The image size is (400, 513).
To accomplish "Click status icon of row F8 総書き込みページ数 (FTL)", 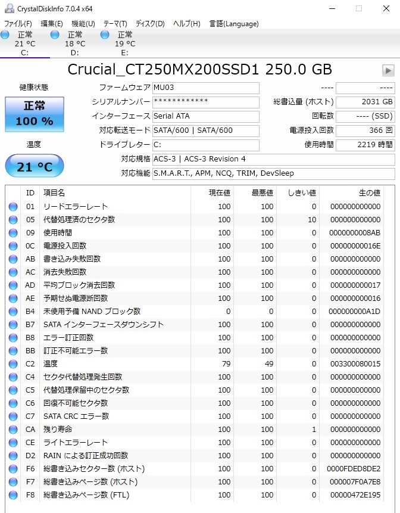I will [13, 495].
